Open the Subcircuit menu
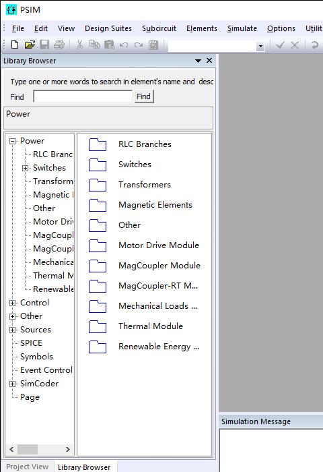 [159, 28]
